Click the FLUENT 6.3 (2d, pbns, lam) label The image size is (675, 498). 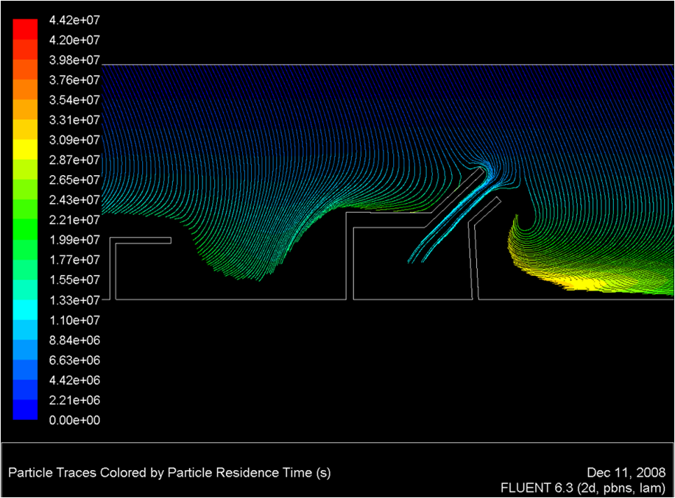click(583, 488)
